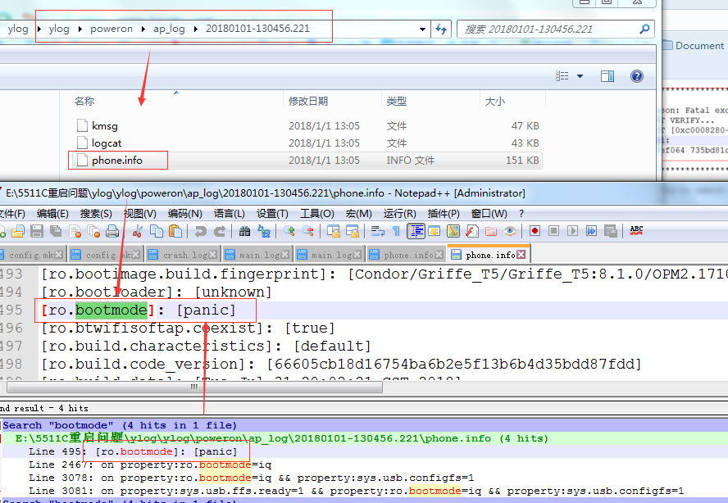
Task: Open the 语言(L) menu
Action: 230,214
